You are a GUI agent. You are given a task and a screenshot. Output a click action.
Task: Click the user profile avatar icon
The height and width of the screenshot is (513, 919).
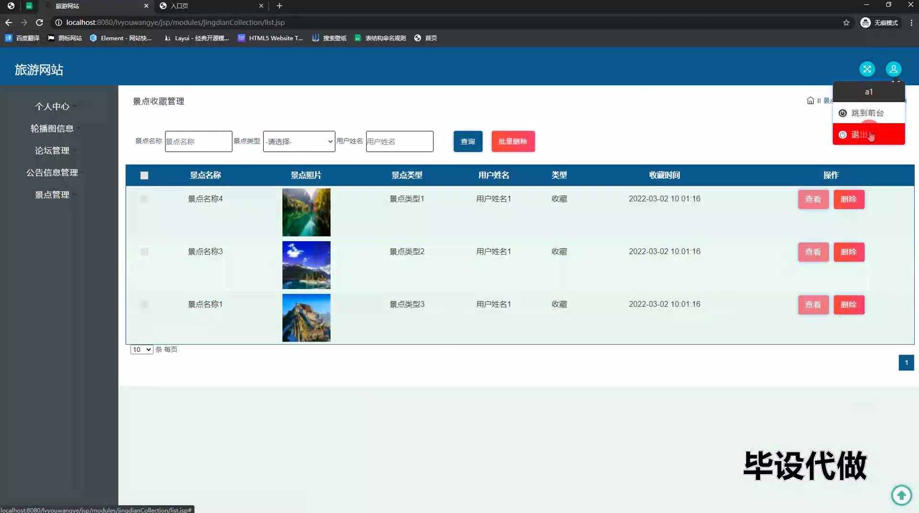893,69
